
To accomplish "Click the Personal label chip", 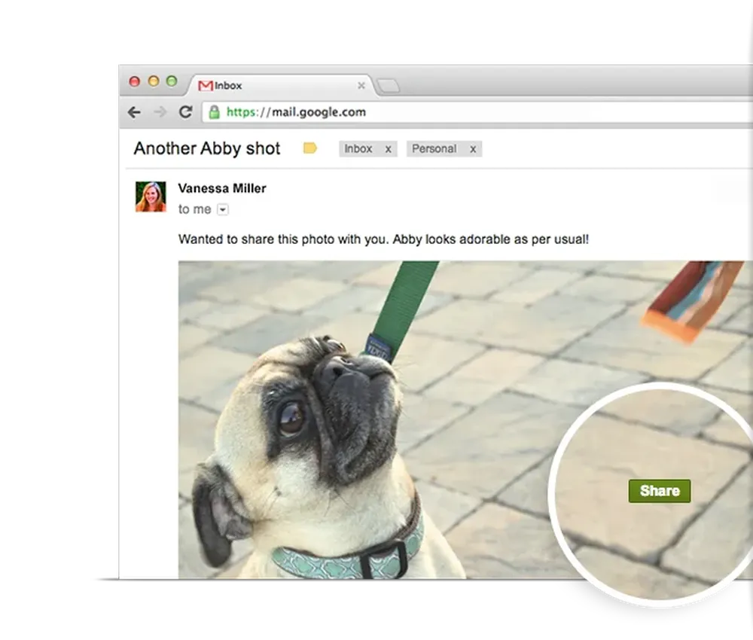I will pyautogui.click(x=434, y=149).
